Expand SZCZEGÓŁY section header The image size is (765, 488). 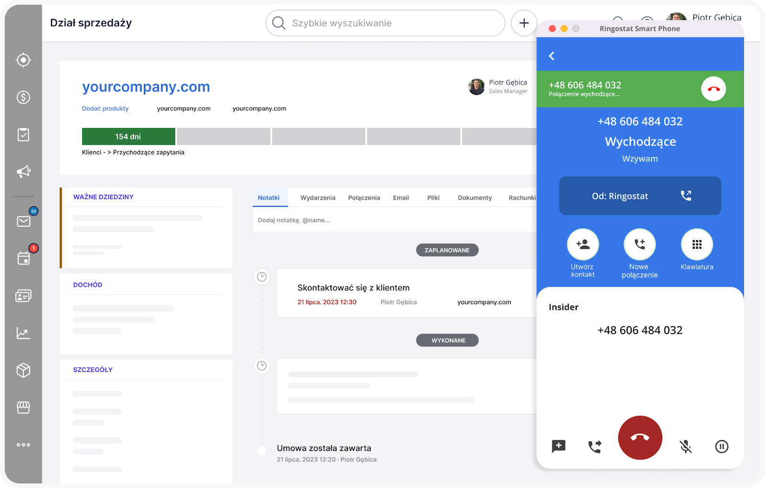coord(93,370)
